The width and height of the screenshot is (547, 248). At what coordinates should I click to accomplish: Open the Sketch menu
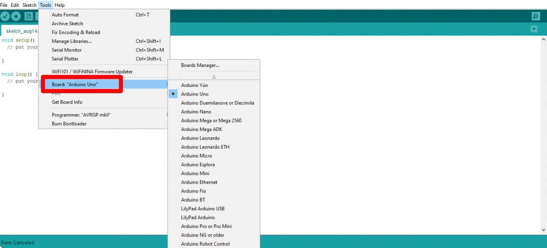pos(29,5)
